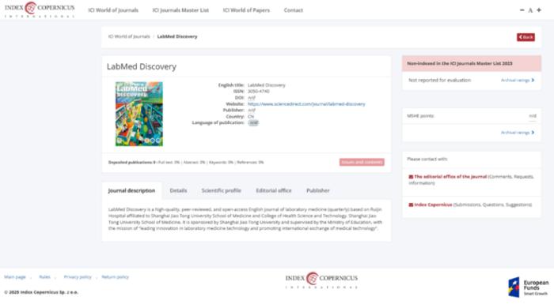
Task: Click chevron beside Archival ratings in MSHE box
Action: point(533,133)
